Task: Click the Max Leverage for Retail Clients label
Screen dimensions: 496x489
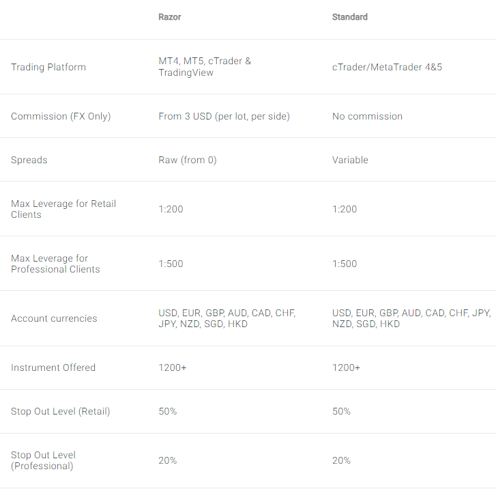Action: click(63, 209)
